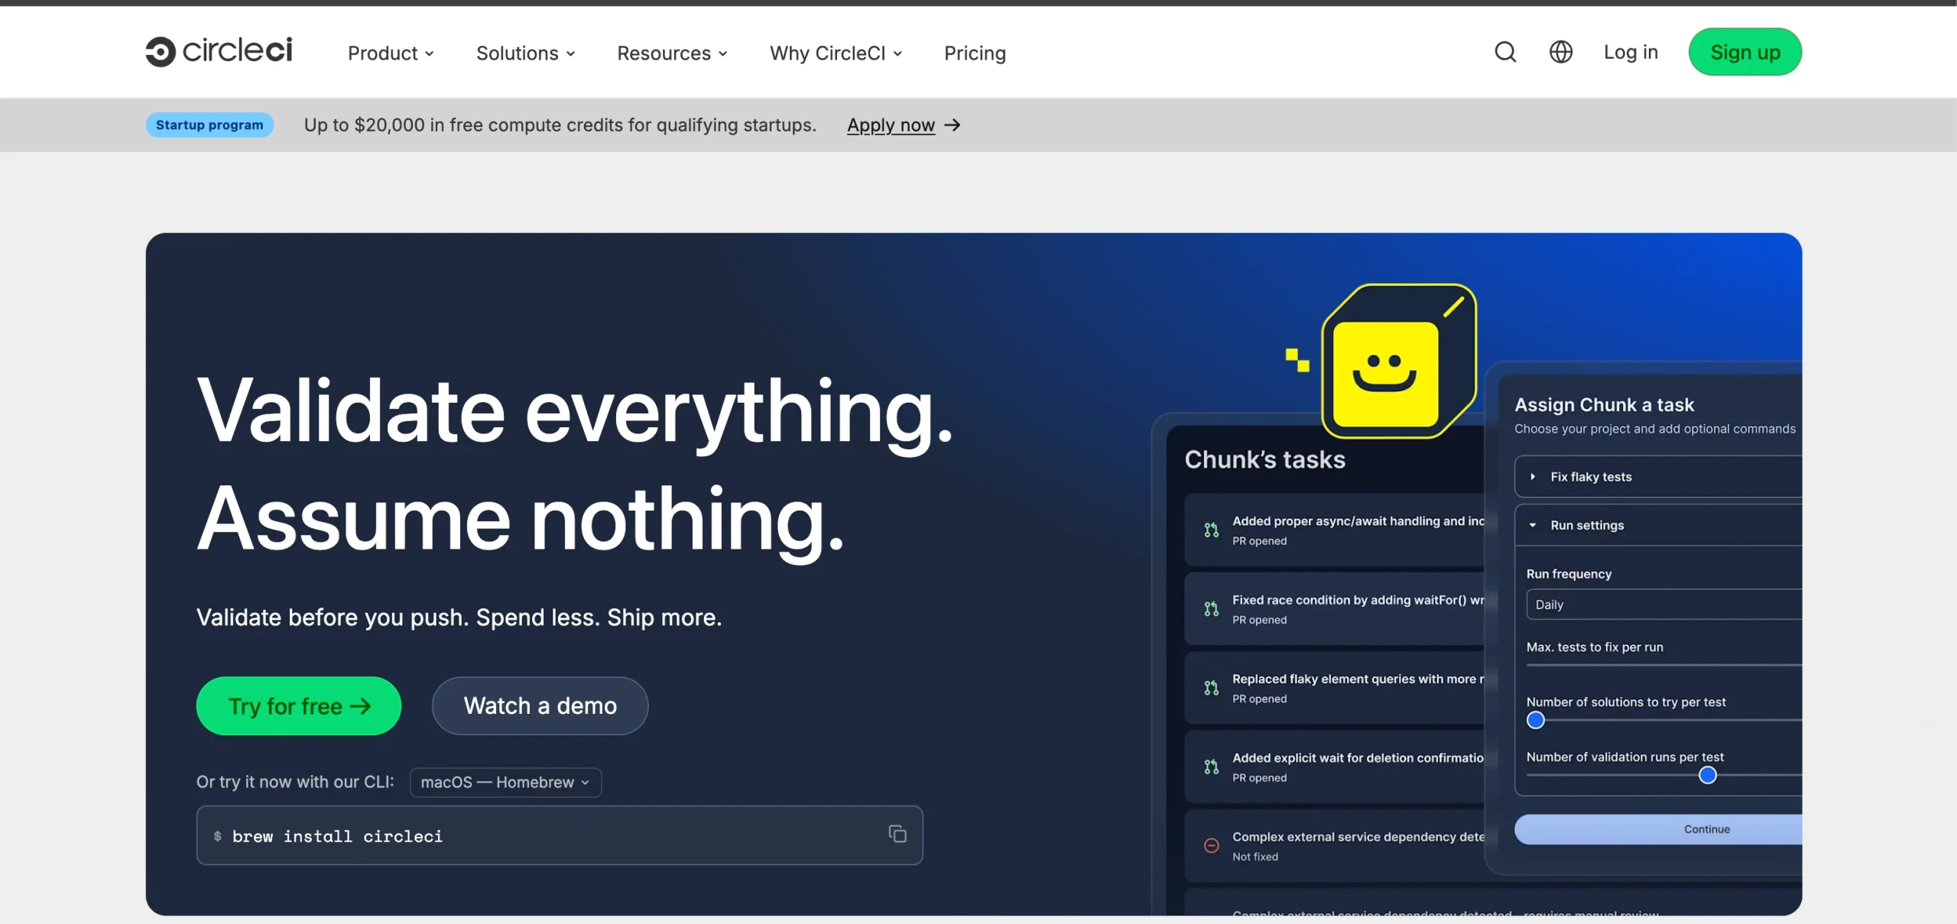Select 'Added proper async/await handling' task

click(1334, 530)
